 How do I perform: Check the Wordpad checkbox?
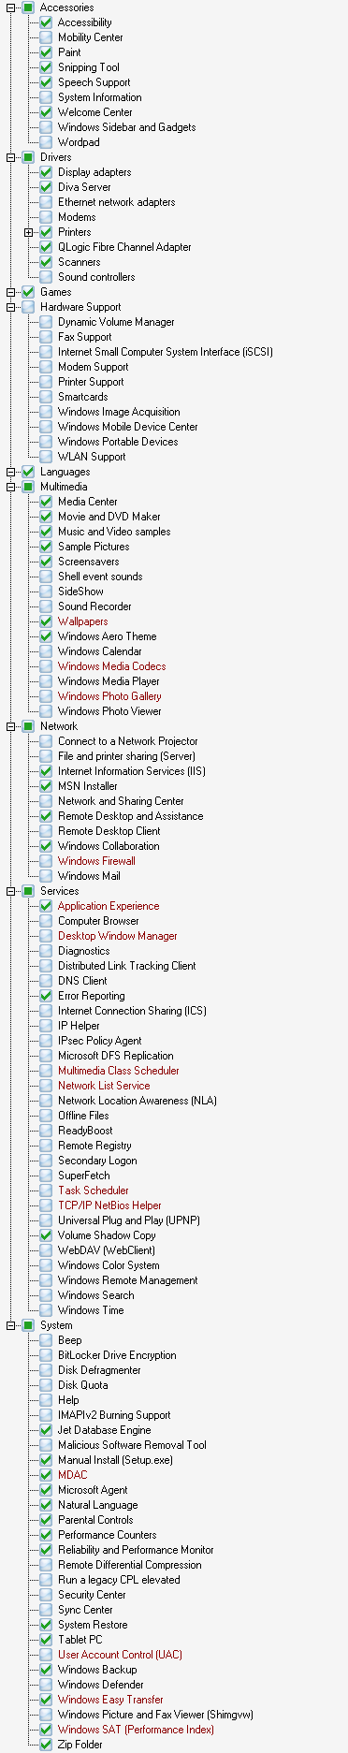46,142
